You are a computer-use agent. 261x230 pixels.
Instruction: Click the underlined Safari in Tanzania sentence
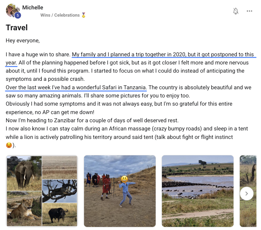click(76, 87)
